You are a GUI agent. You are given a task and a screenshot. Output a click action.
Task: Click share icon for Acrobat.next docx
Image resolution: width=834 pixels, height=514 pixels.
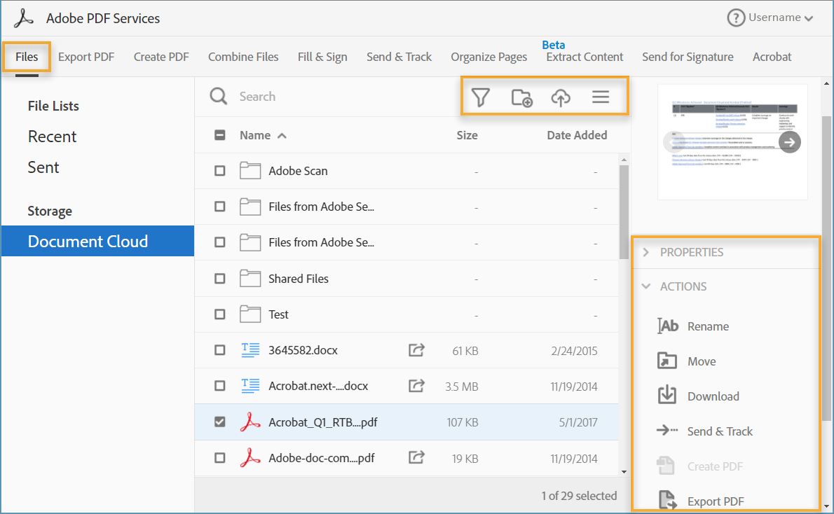pos(416,385)
